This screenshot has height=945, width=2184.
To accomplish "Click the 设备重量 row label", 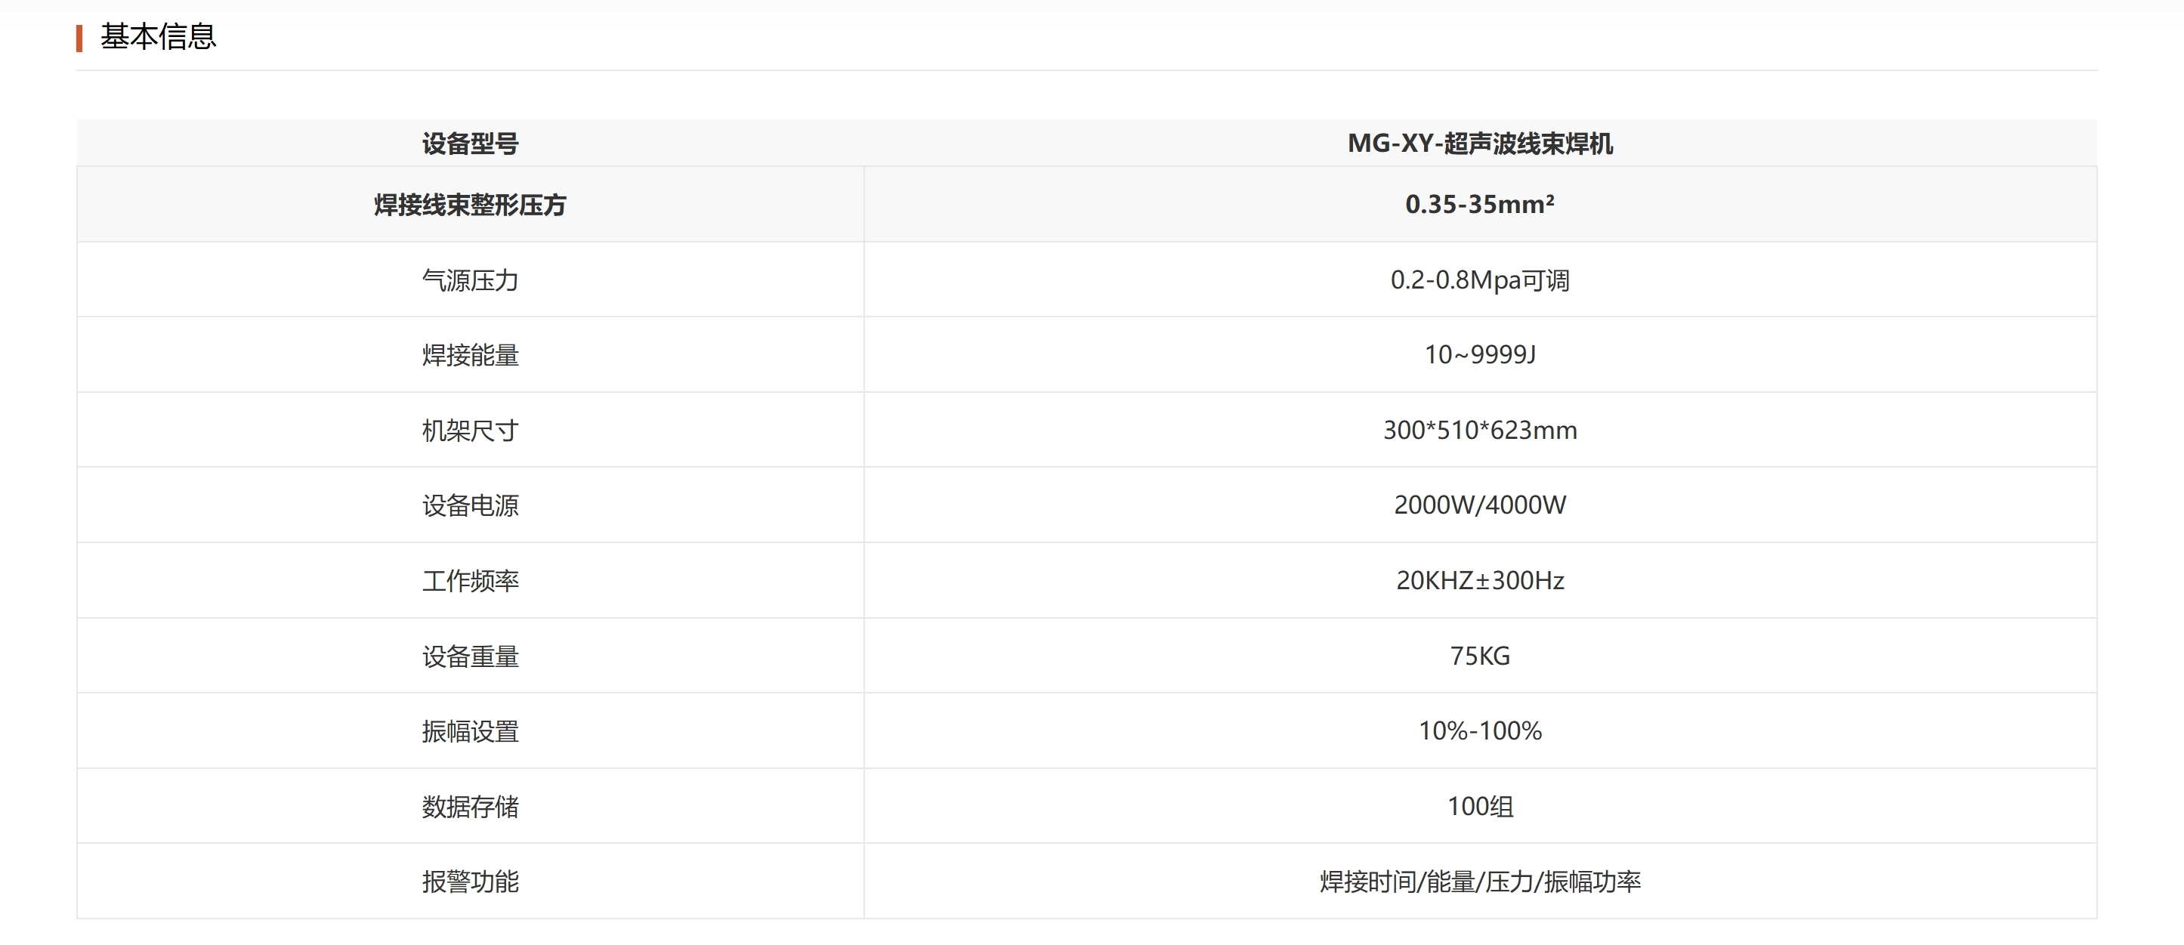I will [x=471, y=655].
